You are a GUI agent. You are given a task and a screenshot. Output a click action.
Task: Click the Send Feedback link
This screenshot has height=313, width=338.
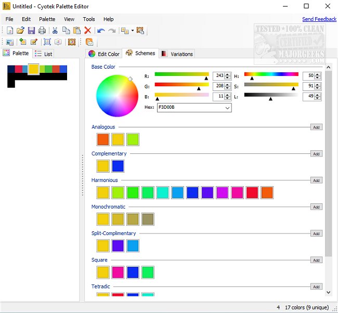(319, 19)
